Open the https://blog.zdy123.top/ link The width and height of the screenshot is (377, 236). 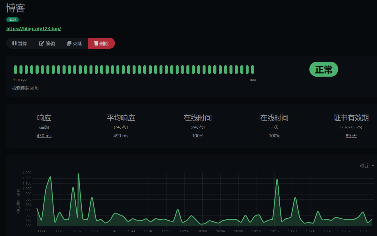point(34,29)
